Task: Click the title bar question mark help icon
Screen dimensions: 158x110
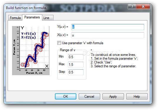Action: (132, 6)
